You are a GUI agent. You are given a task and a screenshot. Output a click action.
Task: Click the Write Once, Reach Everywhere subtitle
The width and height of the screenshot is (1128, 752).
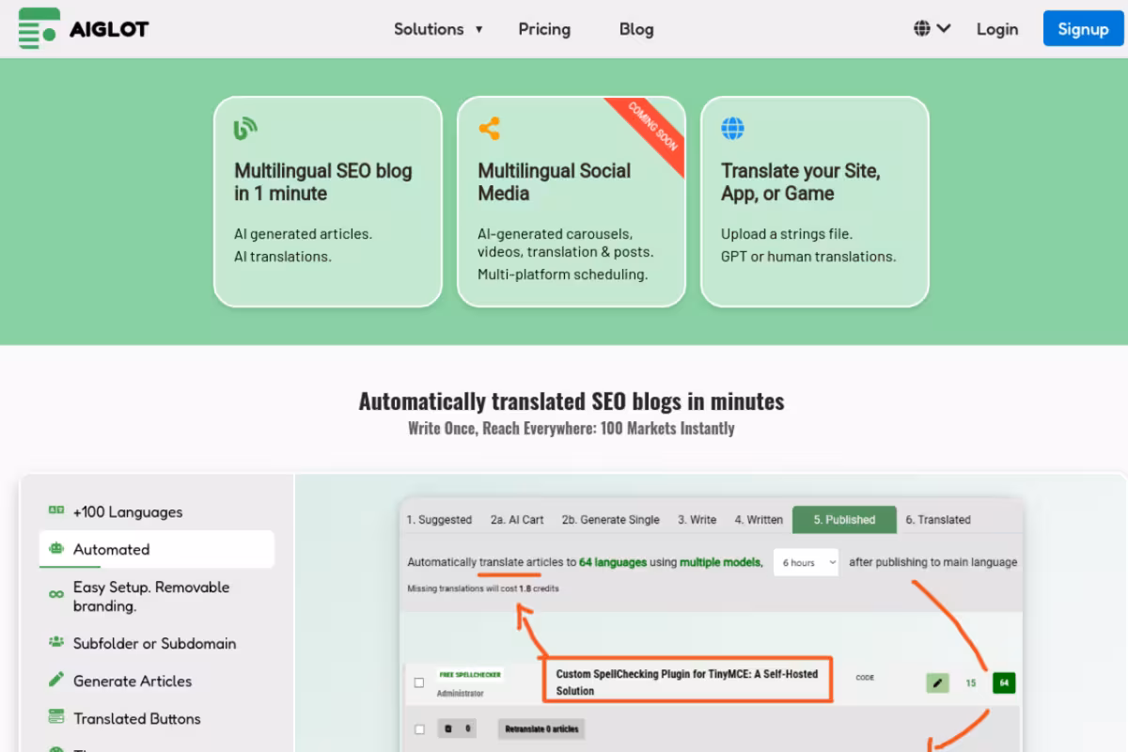[x=572, y=429]
